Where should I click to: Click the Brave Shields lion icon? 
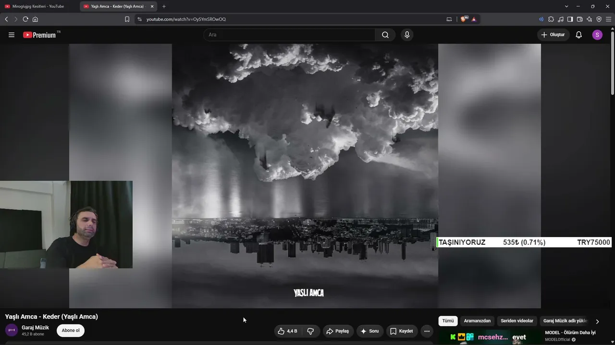point(463,19)
